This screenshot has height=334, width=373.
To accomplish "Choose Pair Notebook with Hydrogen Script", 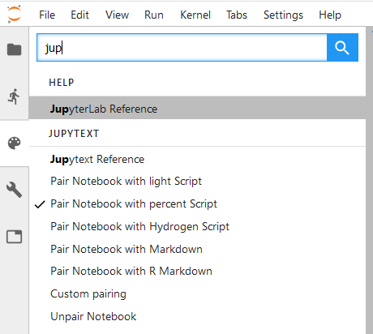I will click(x=197, y=226).
